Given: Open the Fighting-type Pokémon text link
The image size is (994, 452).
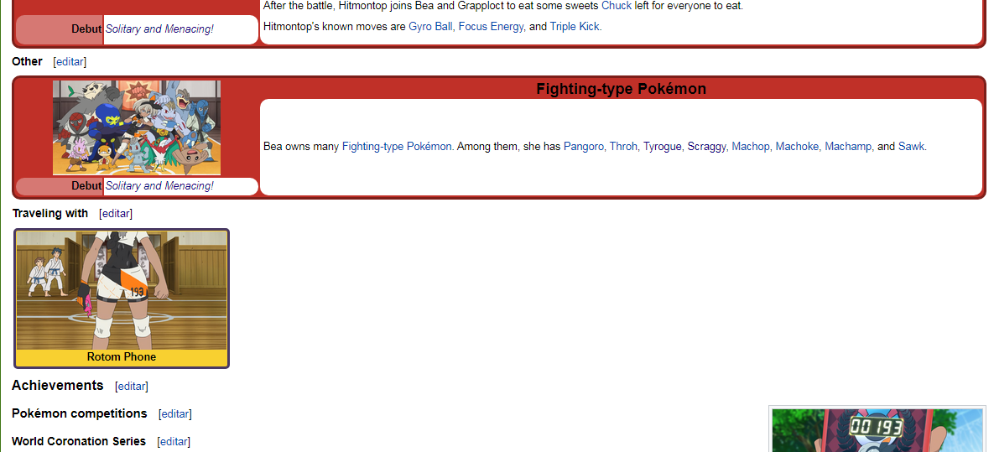Looking at the screenshot, I should (397, 147).
